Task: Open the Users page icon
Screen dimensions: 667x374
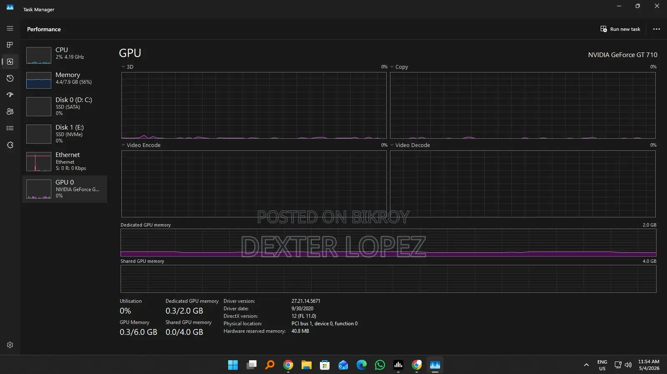Action: pos(10,112)
